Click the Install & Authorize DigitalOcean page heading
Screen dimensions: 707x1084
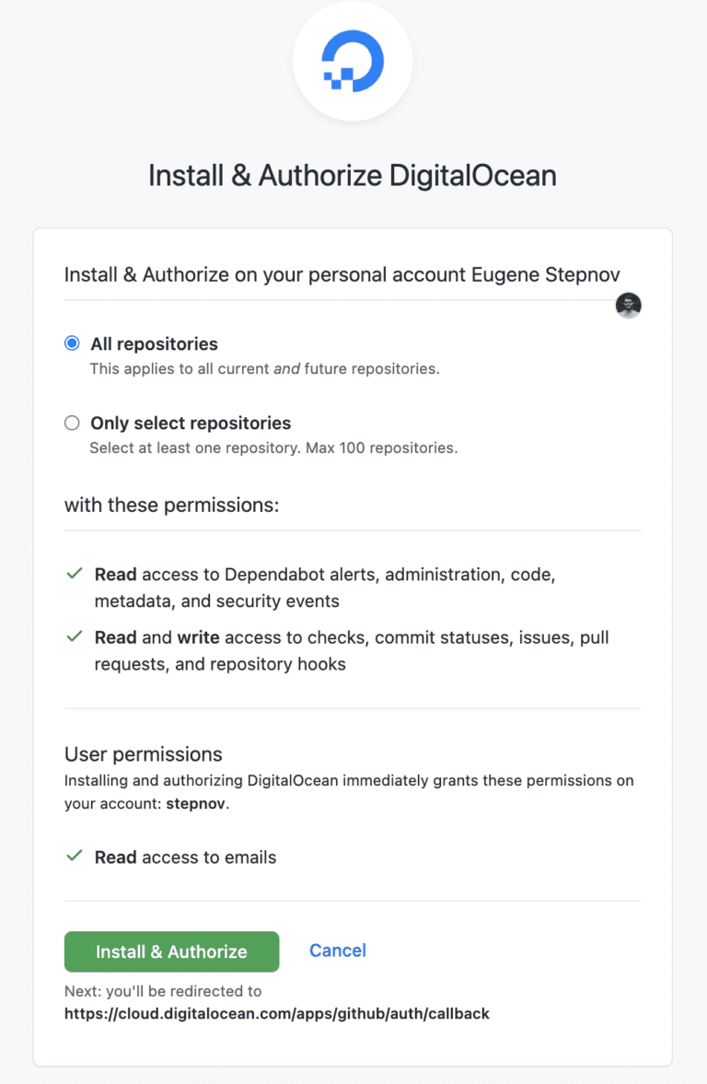coord(353,175)
